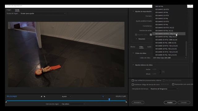198x111 pixels.
Task: Open the Audio tab
Action: pyautogui.click(x=149, y=47)
